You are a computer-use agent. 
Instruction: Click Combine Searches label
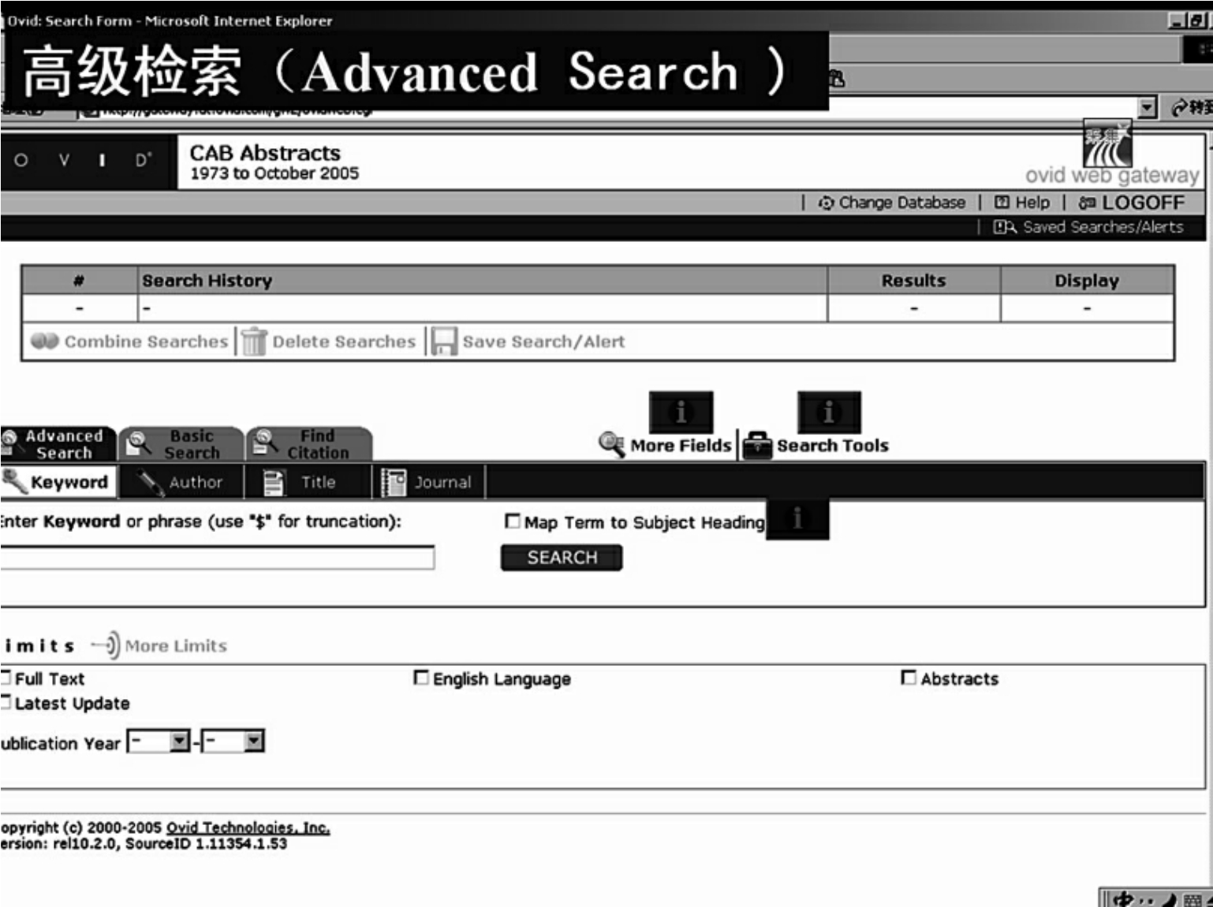click(x=146, y=342)
